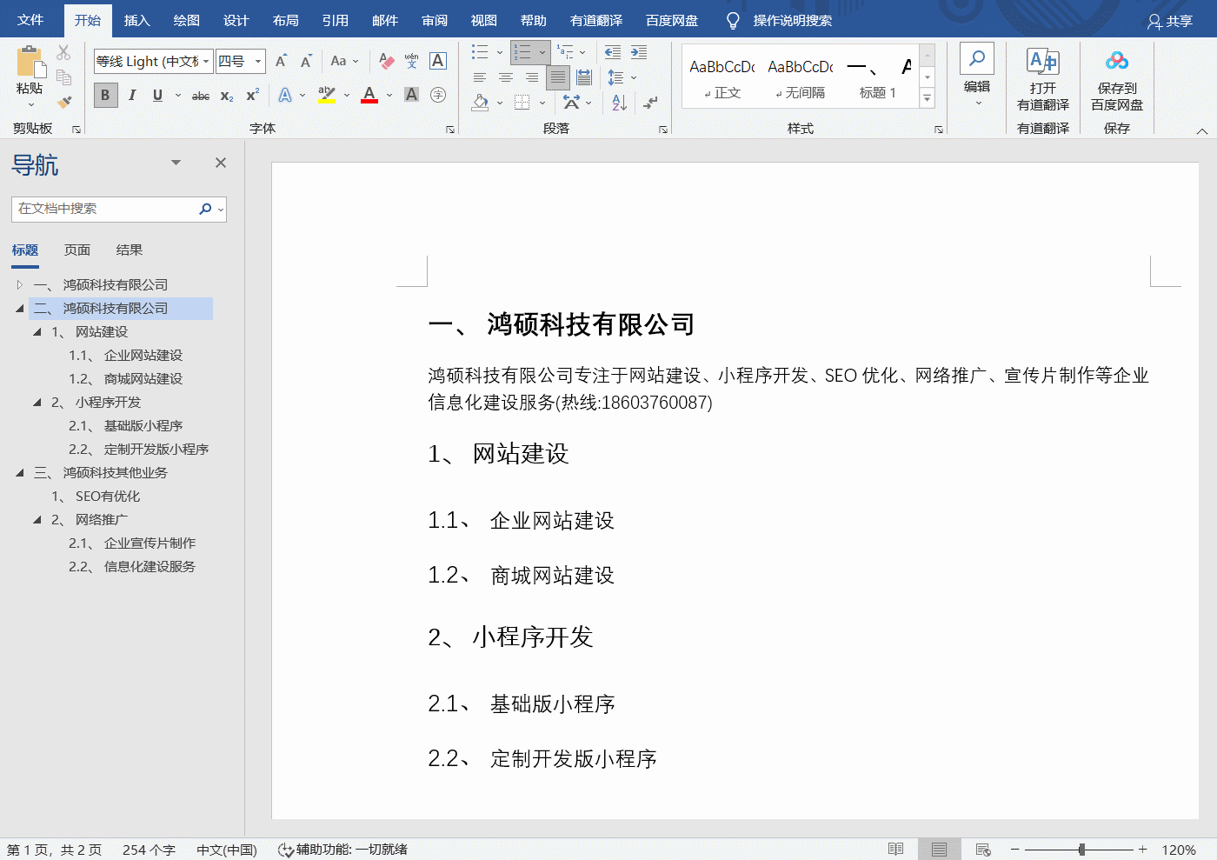Viewport: 1217px width, 860px height.
Task: Open the phonetic guide (wén) tool
Action: (412, 61)
